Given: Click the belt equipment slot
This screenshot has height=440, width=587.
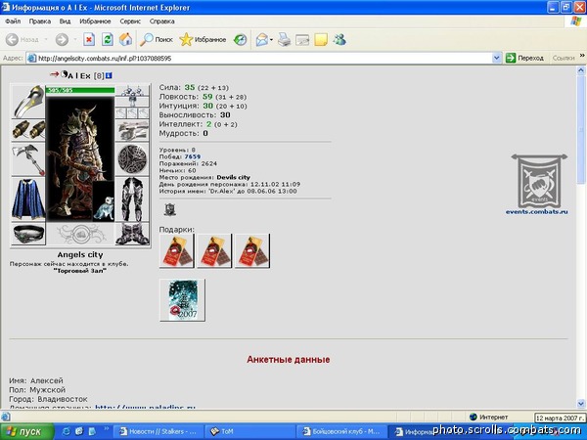Looking at the screenshot, I should 28,234.
